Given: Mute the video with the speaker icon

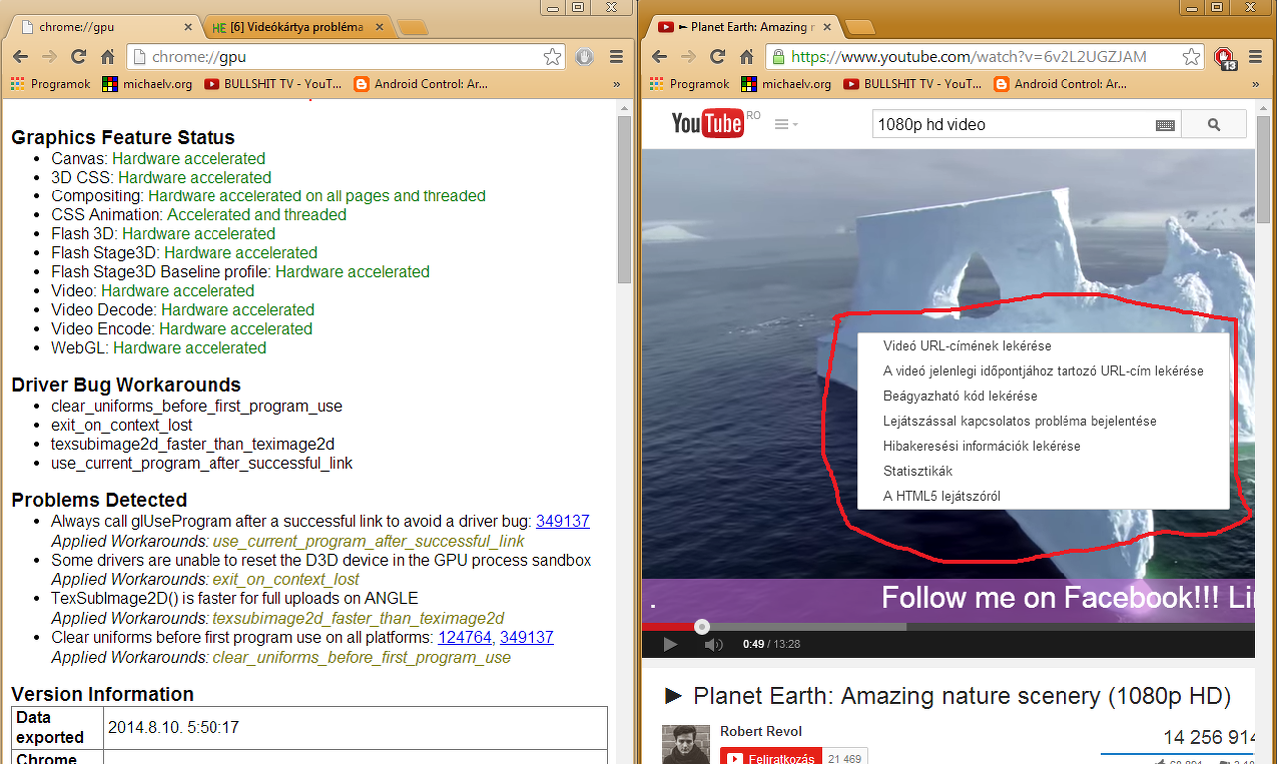Looking at the screenshot, I should (714, 644).
